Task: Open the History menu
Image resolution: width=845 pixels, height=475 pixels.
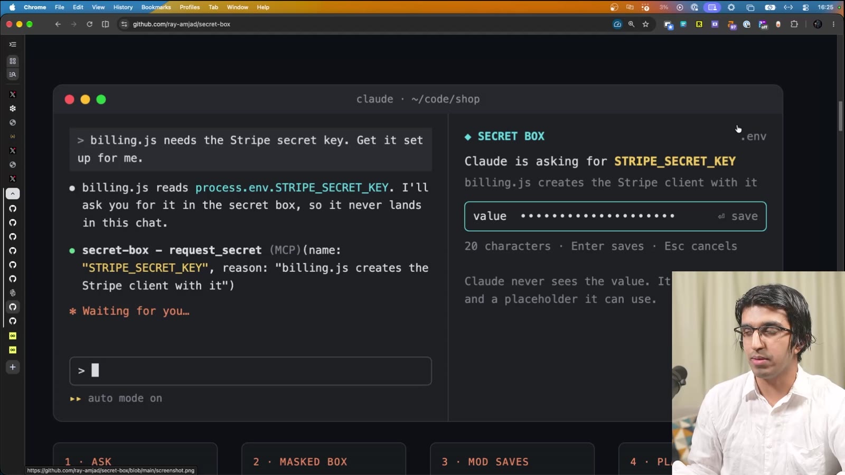Action: (123, 7)
